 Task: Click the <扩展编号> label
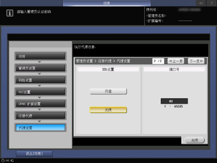(x=154, y=21)
